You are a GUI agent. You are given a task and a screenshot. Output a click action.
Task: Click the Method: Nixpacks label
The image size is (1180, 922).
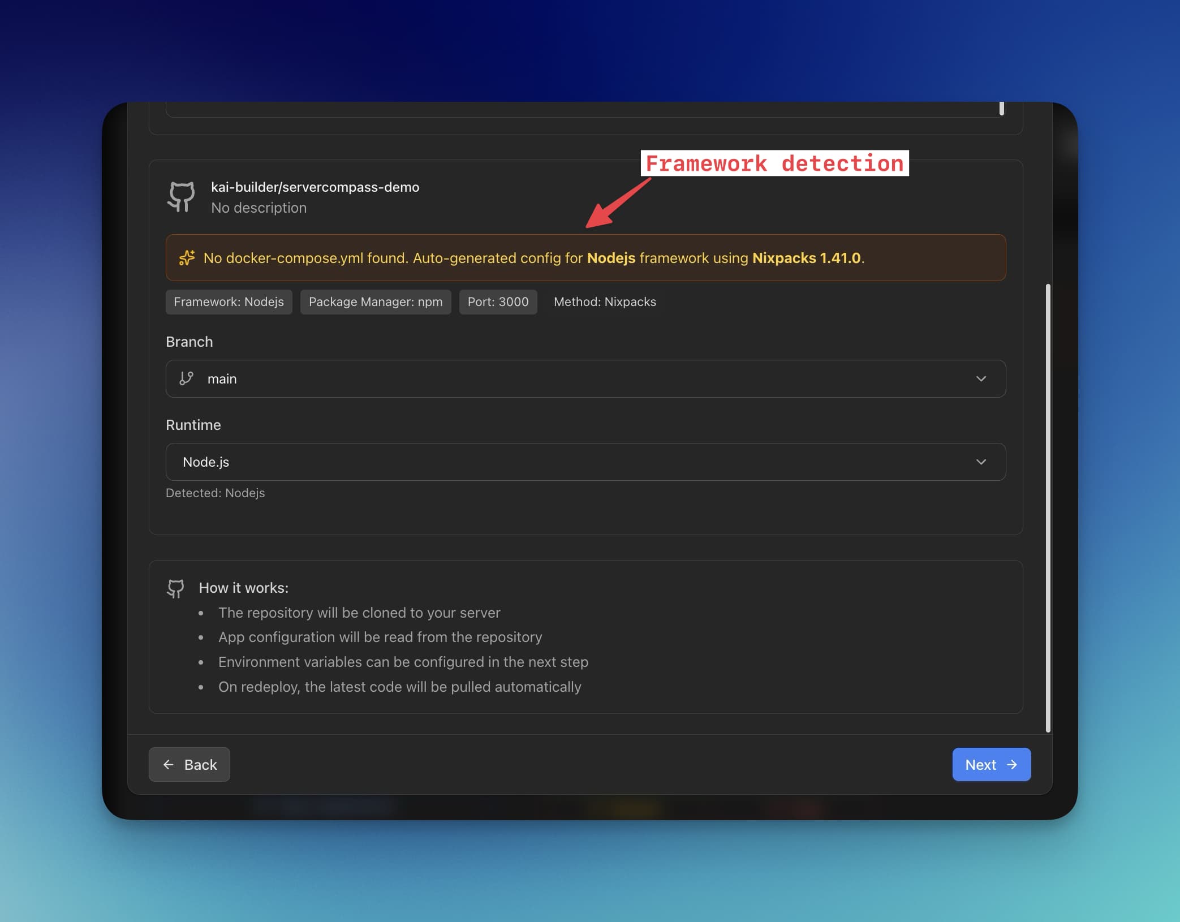pyautogui.click(x=605, y=302)
